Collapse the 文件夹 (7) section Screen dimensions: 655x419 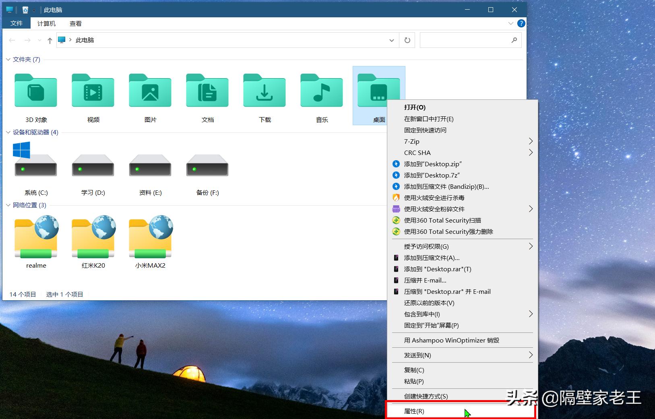click(x=8, y=59)
